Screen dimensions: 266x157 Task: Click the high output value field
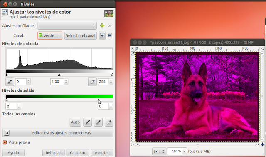pyautogui.click(x=103, y=106)
